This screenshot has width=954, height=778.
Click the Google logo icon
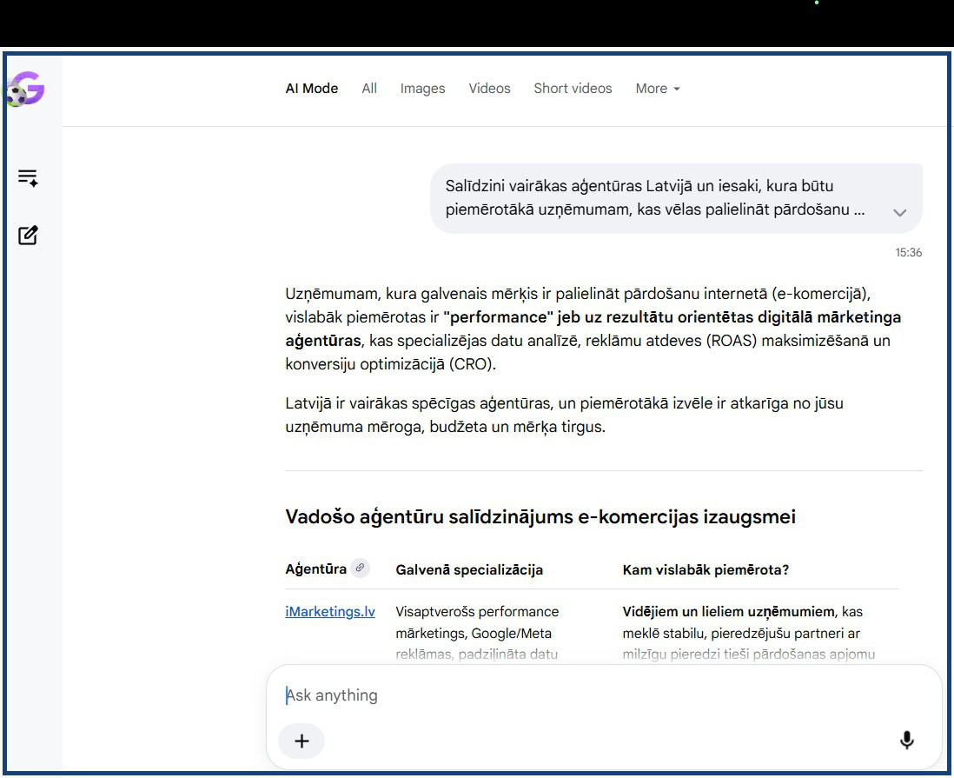tap(25, 89)
